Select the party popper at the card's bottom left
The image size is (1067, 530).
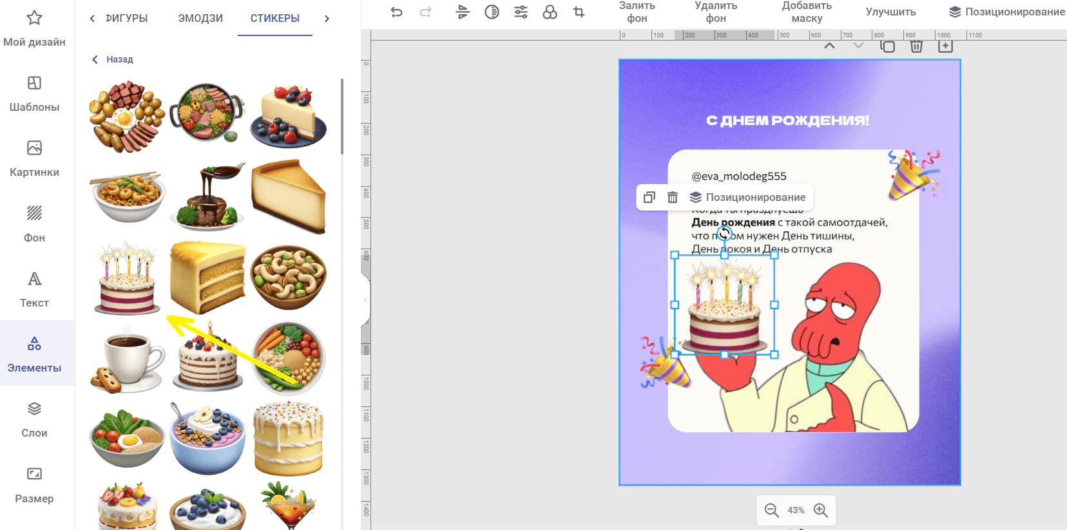pos(665,363)
